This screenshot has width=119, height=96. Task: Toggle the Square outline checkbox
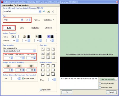click(x=23, y=78)
